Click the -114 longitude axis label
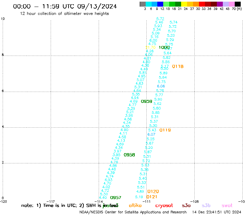The image size is (245, 215). 99,201
